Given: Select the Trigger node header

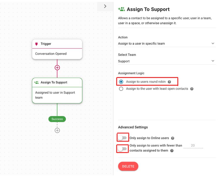Looking at the screenshot, I should pos(57,44).
